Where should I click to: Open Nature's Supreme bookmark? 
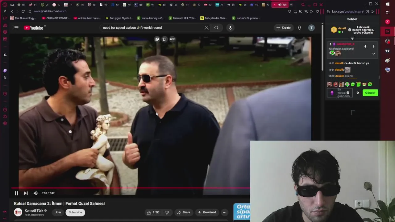246,18
